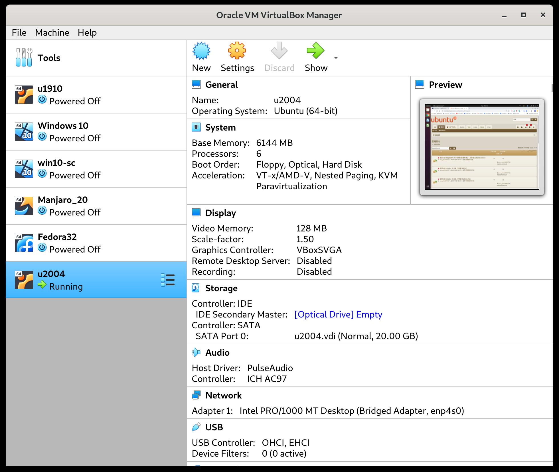559x472 pixels.
Task: Click the Floppy, Optical, Hard Disk boot order
Action: coord(309,164)
